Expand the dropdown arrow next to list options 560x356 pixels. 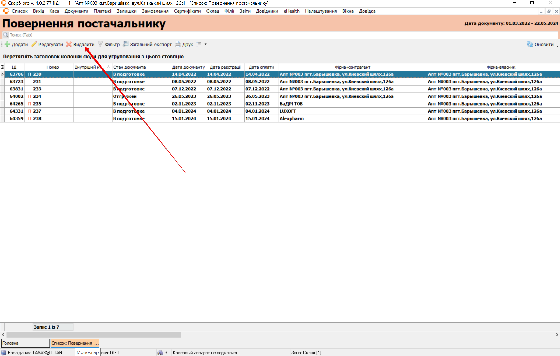pyautogui.click(x=206, y=44)
